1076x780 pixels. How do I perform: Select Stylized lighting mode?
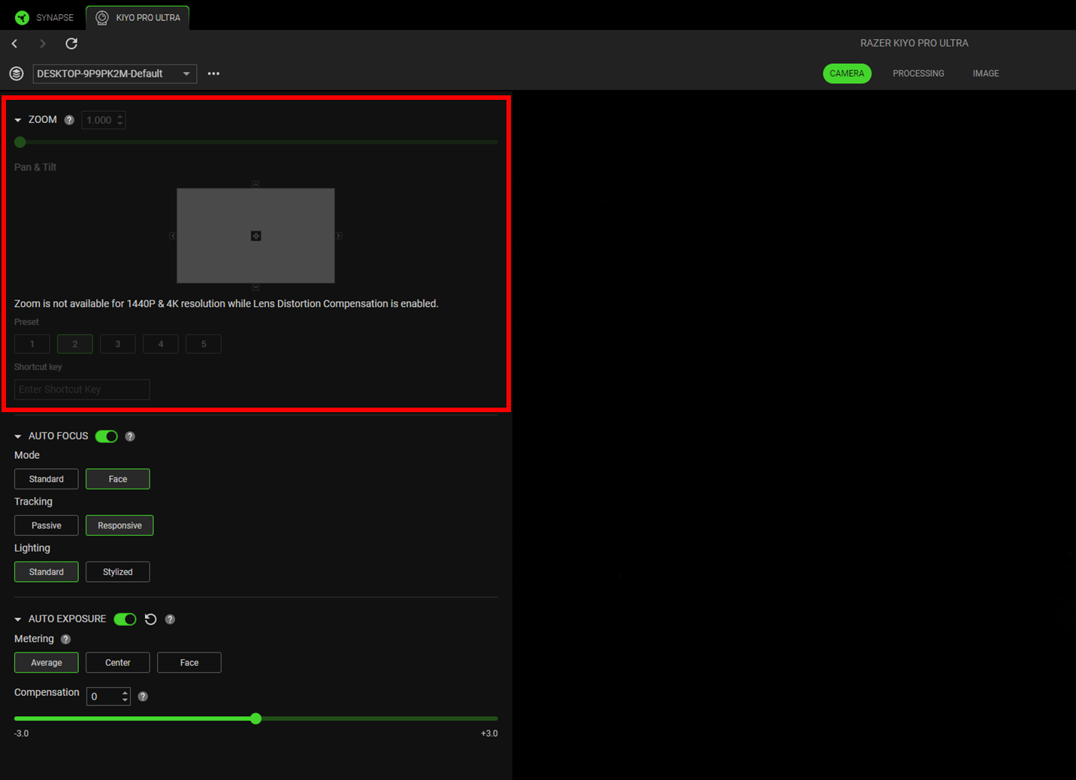(117, 571)
